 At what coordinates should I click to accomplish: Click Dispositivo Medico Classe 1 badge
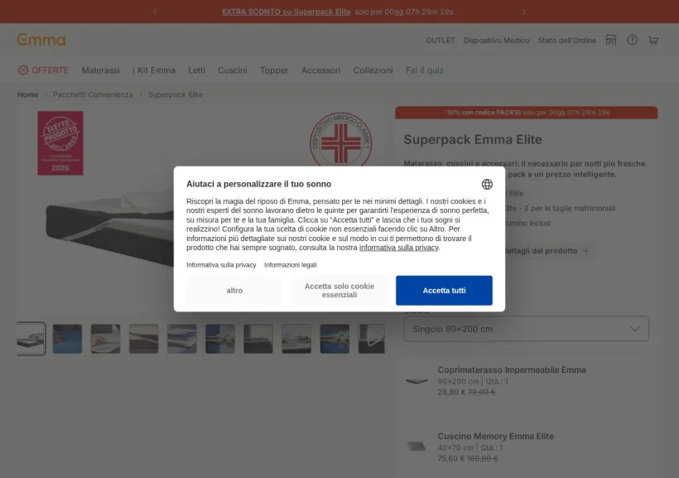click(341, 139)
